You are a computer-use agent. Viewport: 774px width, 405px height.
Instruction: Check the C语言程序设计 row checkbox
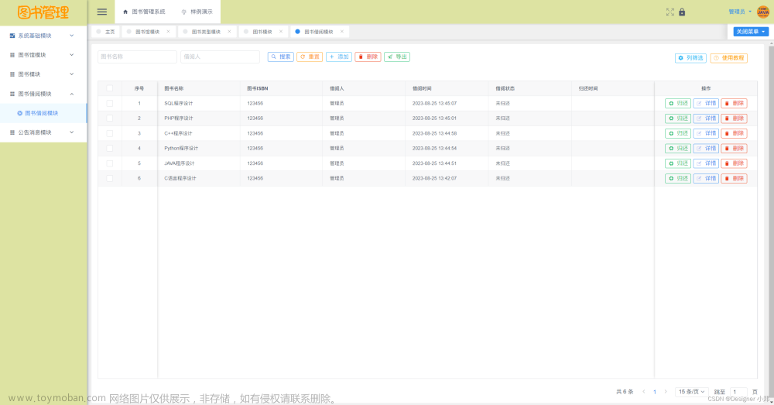[110, 178]
